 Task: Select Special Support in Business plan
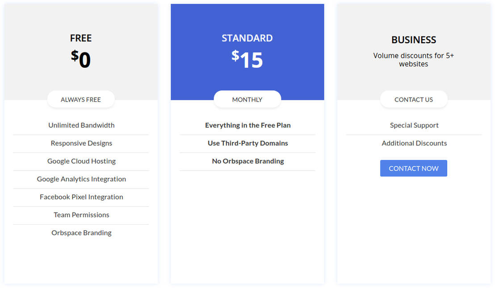point(414,125)
